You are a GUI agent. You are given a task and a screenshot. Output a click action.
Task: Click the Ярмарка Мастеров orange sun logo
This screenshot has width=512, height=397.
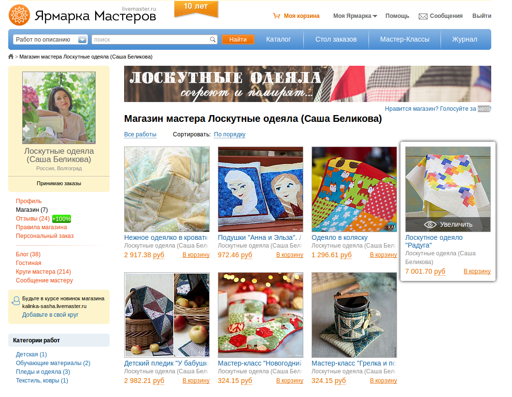[19, 15]
